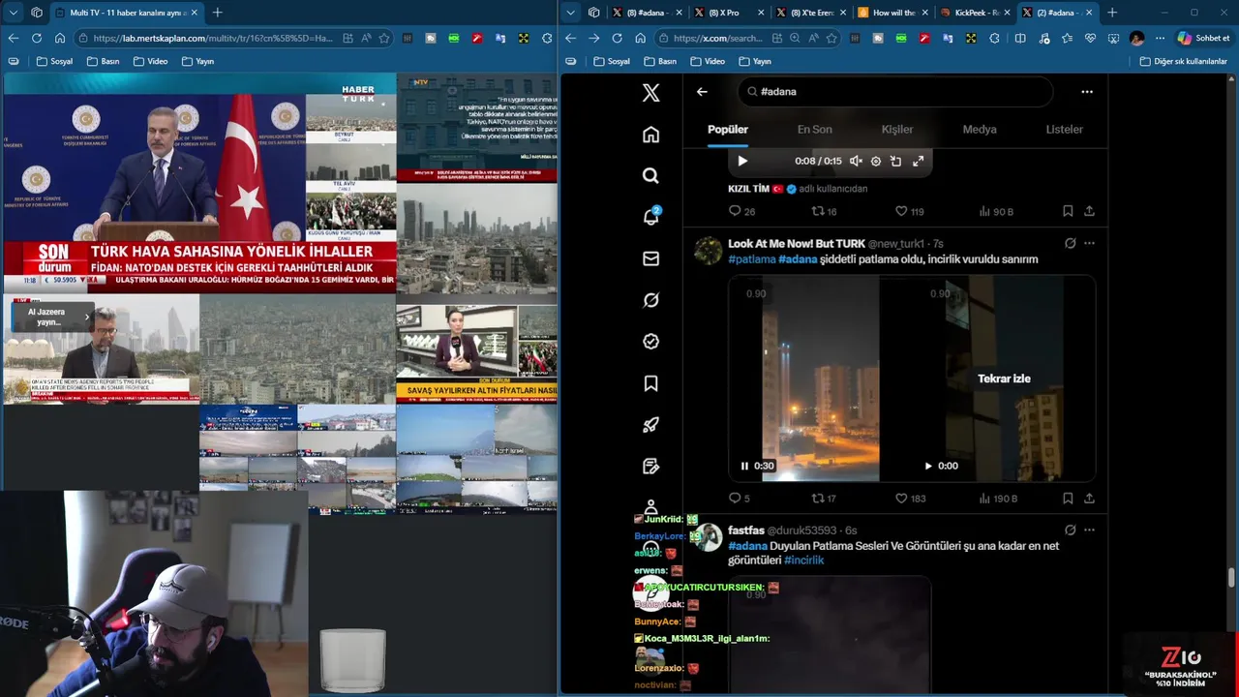Open the Articles icon in X sidebar
Image resolution: width=1239 pixels, height=697 pixels.
(650, 466)
